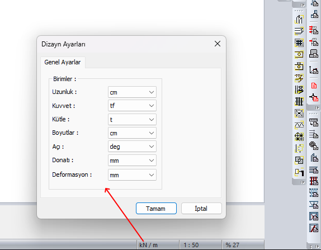This screenshot has width=321, height=250.
Task: Click the gray pipe section settings icon
Action: pyautogui.click(x=314, y=145)
